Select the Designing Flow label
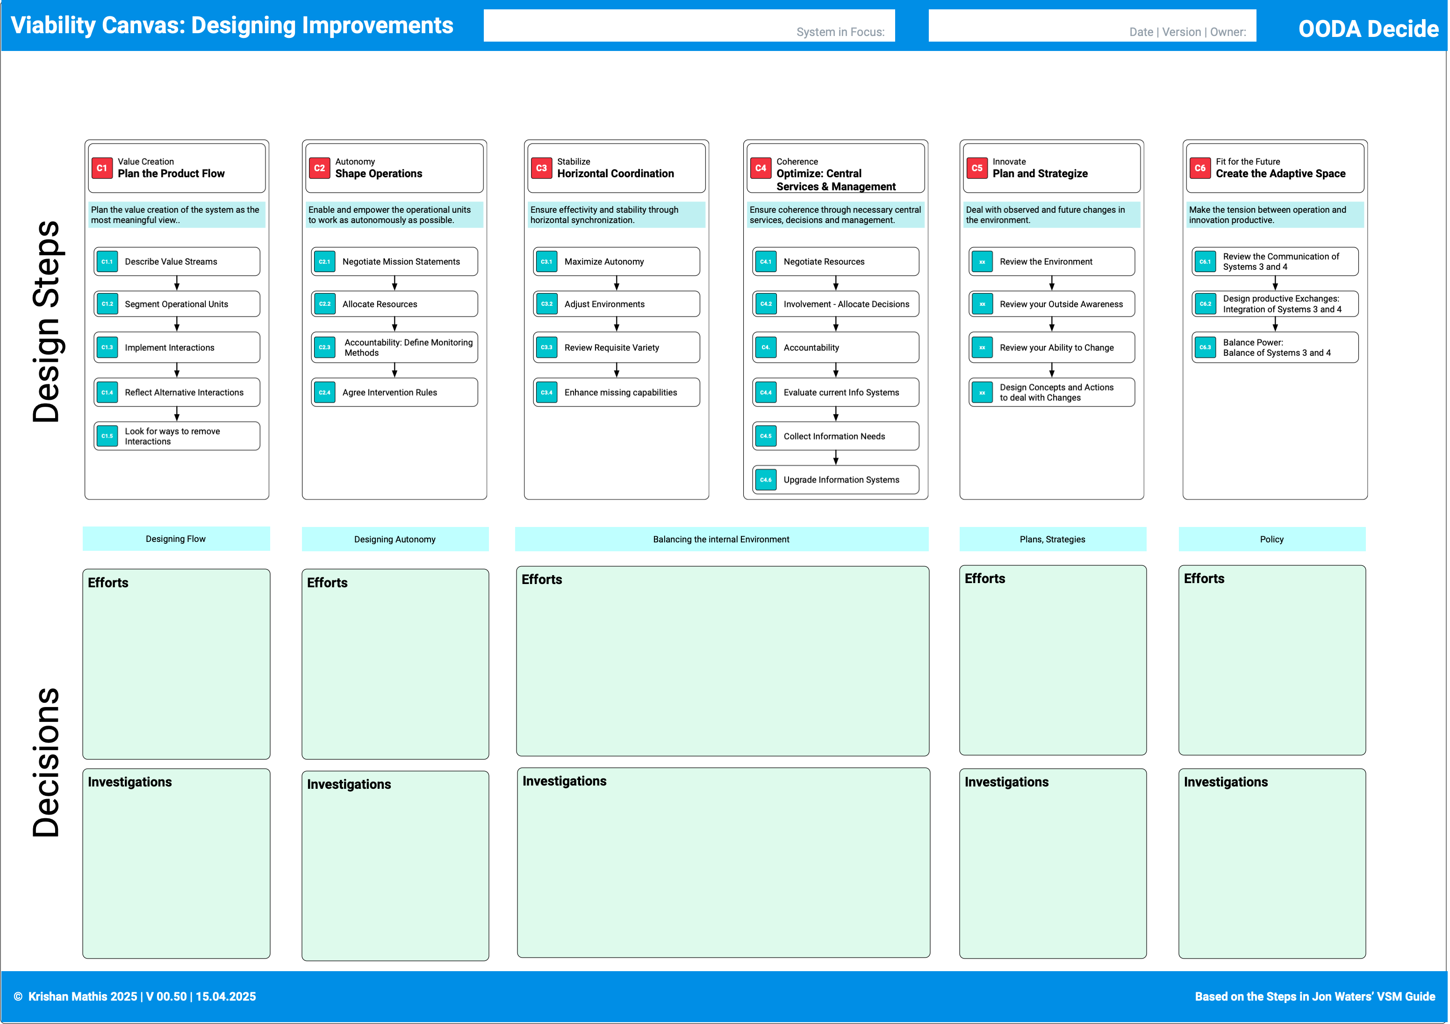This screenshot has width=1450, height=1024. click(x=176, y=539)
